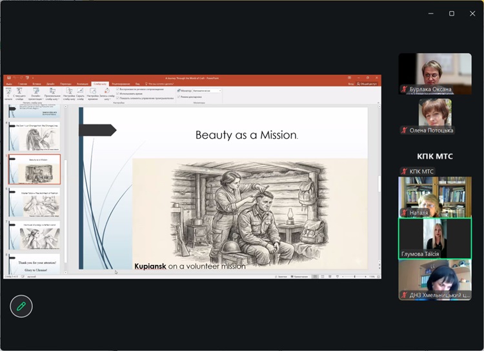Click the Set Up Slide Show icon
Screen dimensions: 484x351
click(x=70, y=91)
